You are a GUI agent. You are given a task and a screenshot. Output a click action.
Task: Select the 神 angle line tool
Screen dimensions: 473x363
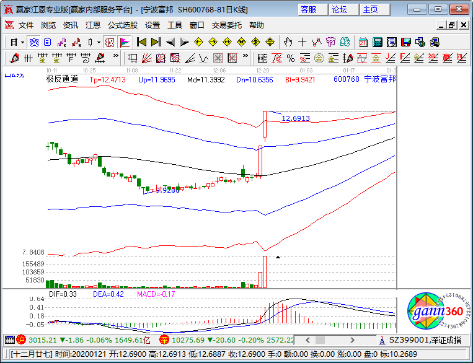click(433, 58)
